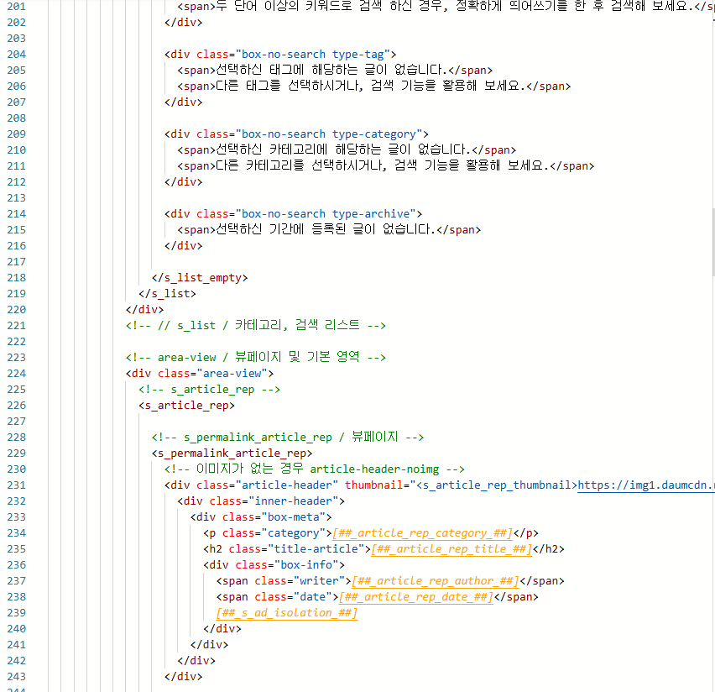715x692 pixels.
Task: Click "box-no-search type-category" class value
Action: click(x=329, y=134)
